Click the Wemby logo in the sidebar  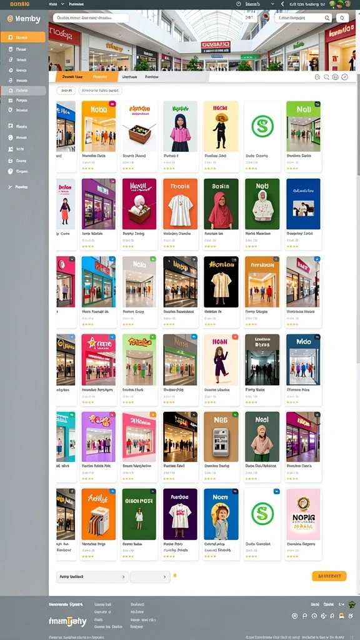click(24, 19)
